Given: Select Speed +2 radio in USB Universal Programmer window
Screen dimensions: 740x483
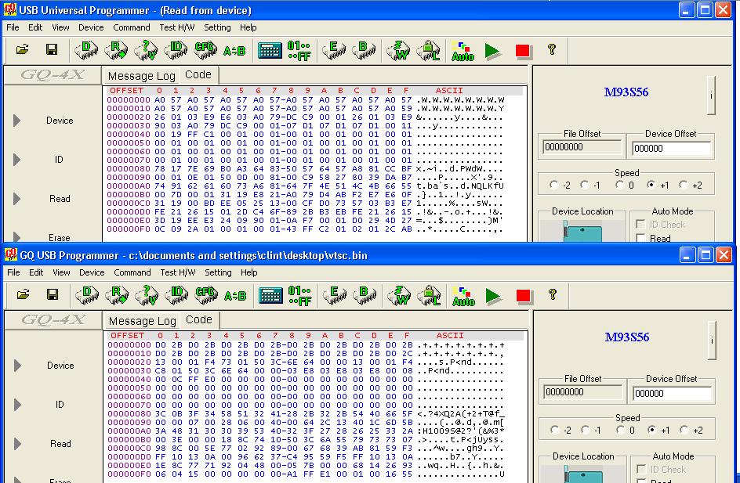Looking at the screenshot, I should [684, 186].
